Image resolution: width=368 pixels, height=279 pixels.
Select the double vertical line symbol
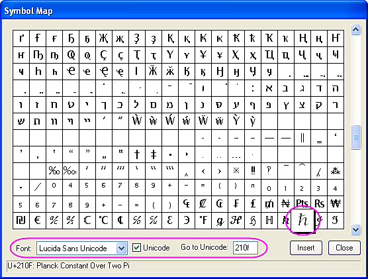click(302, 138)
